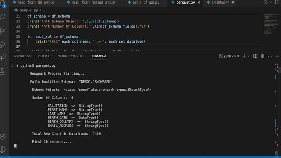Click 'LAST_NAME => StringType()' terminal row
Image resolution: width=281 pixels, height=158 pixels.
coord(74,114)
